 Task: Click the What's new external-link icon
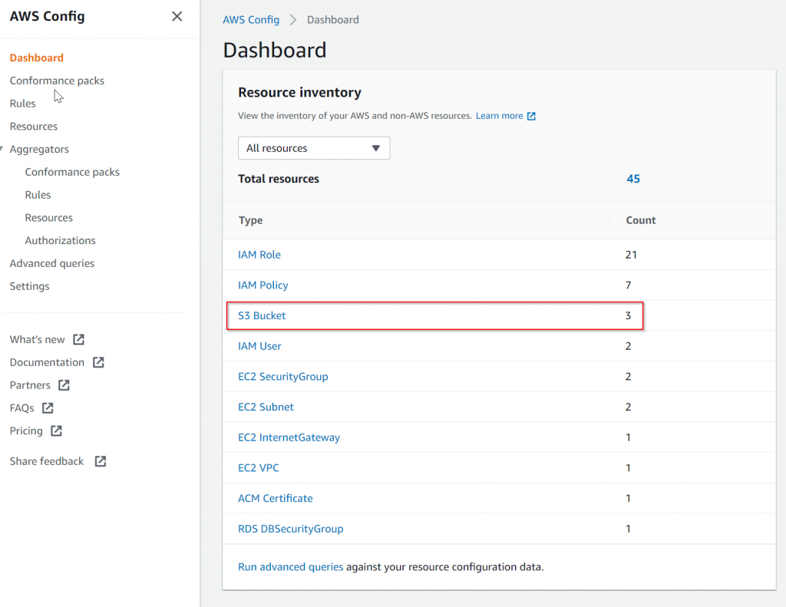[79, 339]
